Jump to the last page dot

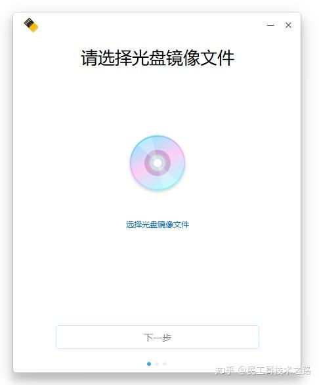[165, 363]
